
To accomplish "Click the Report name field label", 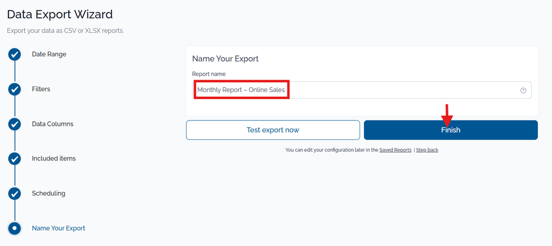I will (209, 74).
